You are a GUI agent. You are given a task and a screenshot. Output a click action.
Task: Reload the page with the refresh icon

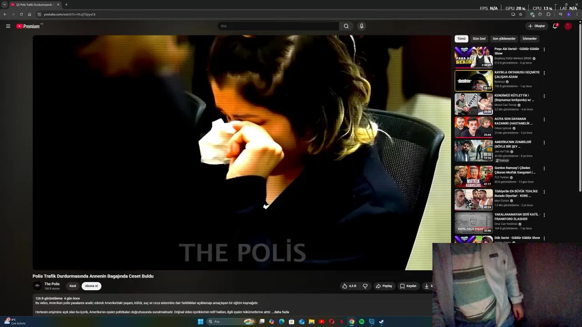[21, 14]
